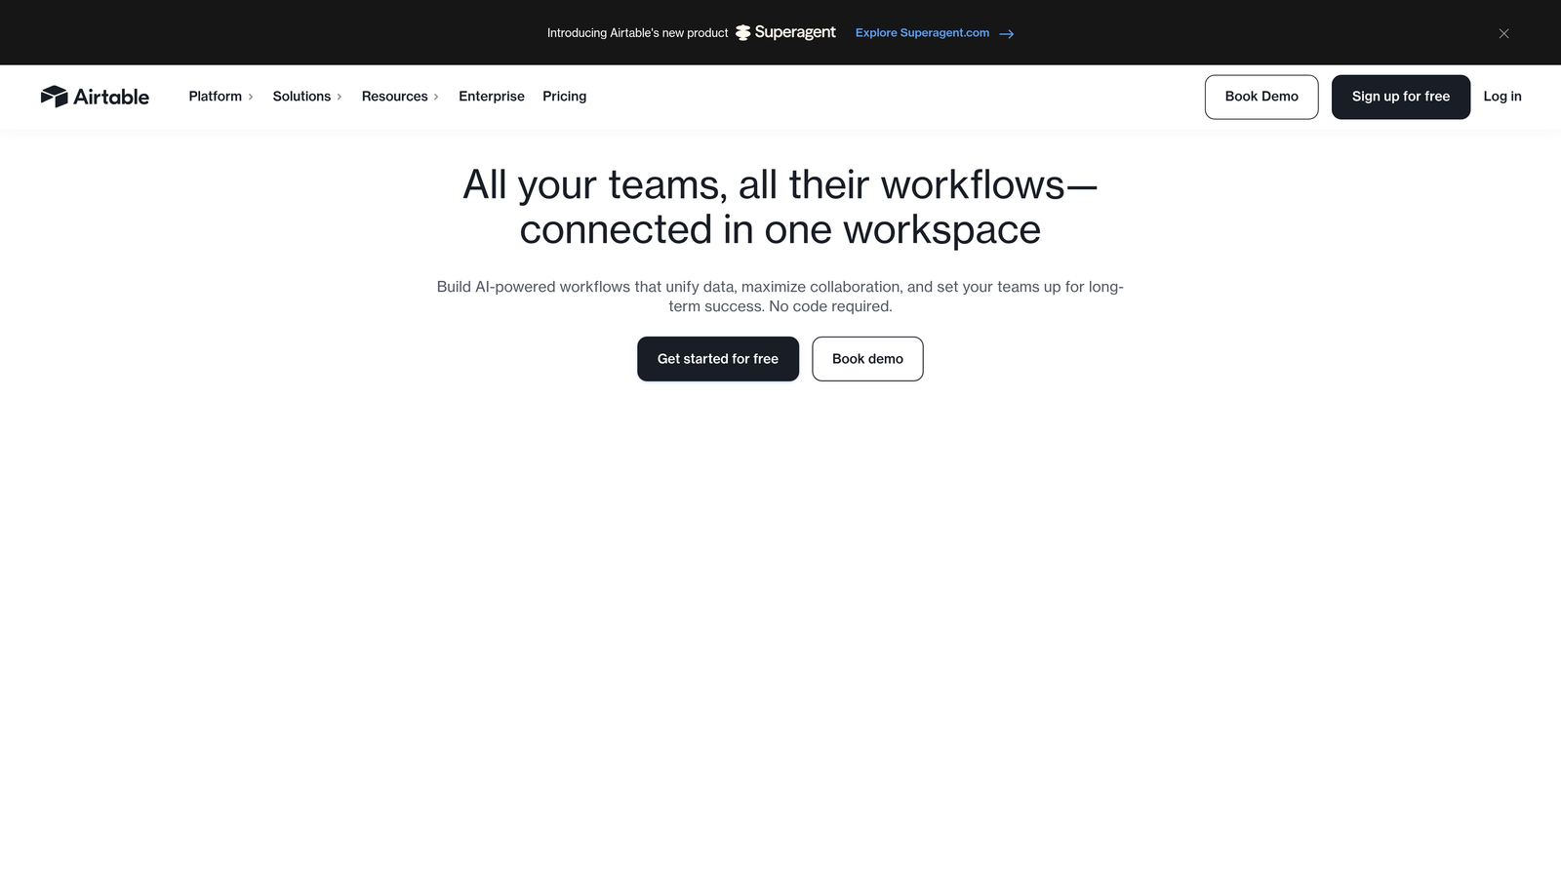Expand the Platform dropdown chevron
The image size is (1561, 878).
[252, 97]
